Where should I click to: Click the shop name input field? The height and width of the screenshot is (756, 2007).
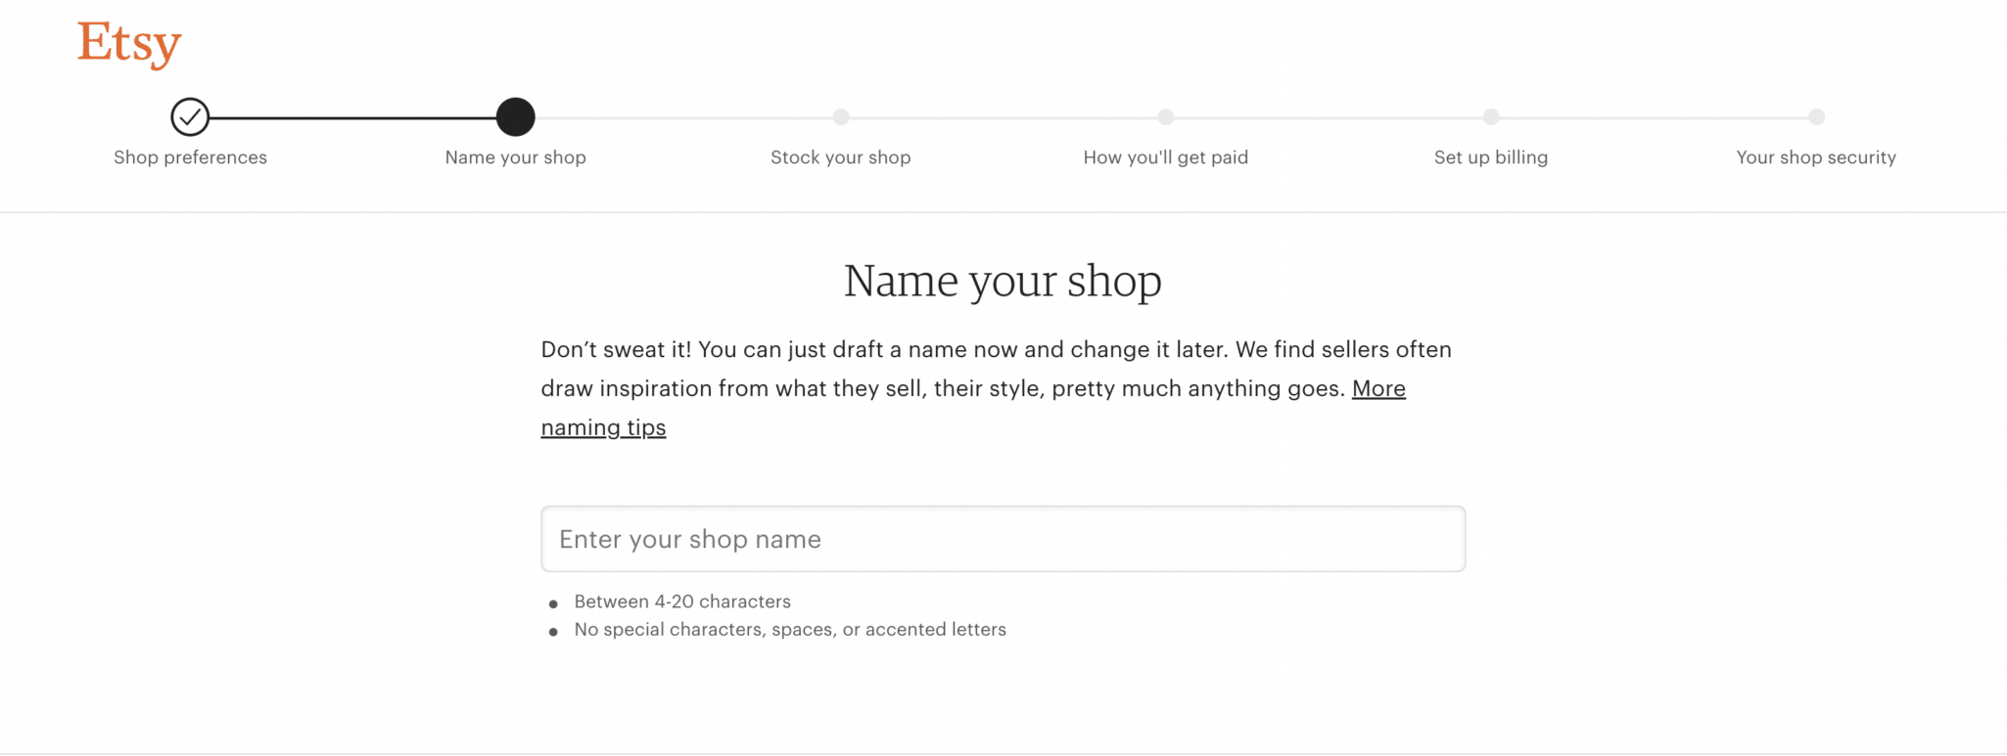(1002, 538)
